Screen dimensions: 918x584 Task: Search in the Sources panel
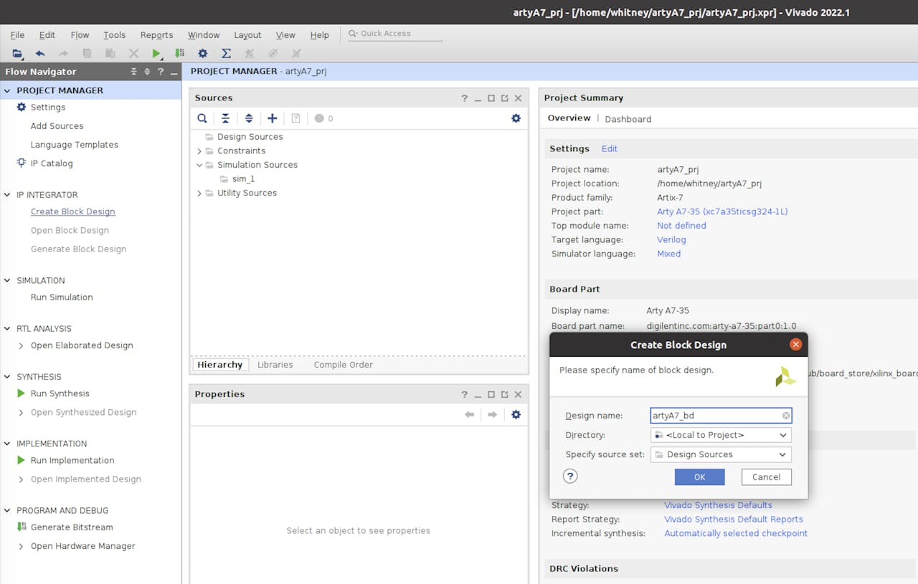[x=202, y=118]
